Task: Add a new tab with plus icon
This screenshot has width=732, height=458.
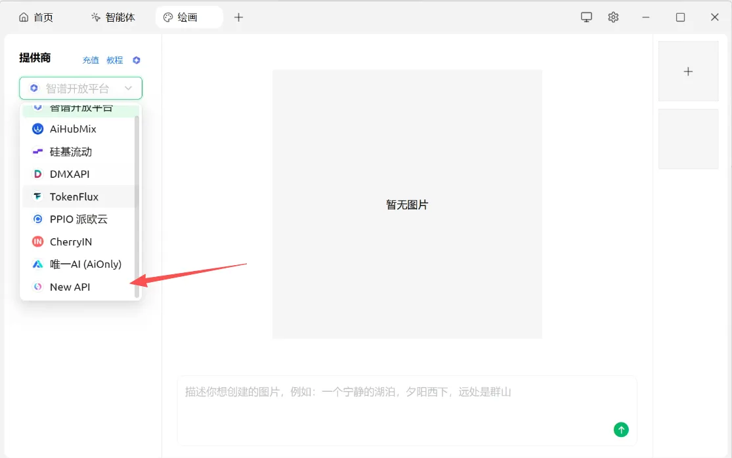Action: (x=238, y=17)
